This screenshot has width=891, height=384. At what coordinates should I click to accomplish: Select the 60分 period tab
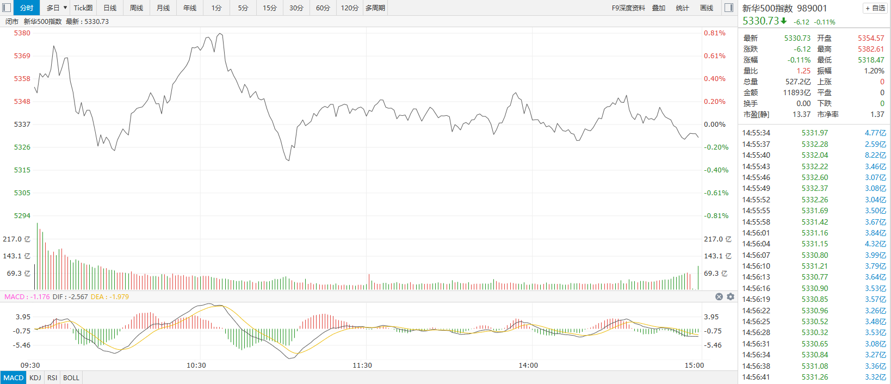click(x=323, y=8)
